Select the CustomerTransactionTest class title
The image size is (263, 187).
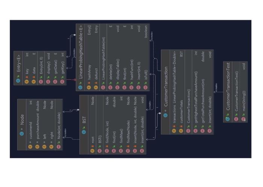[x=228, y=87]
